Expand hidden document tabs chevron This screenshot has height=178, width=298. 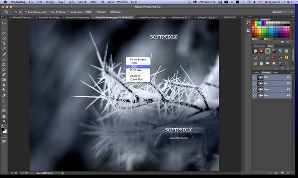tap(242, 17)
